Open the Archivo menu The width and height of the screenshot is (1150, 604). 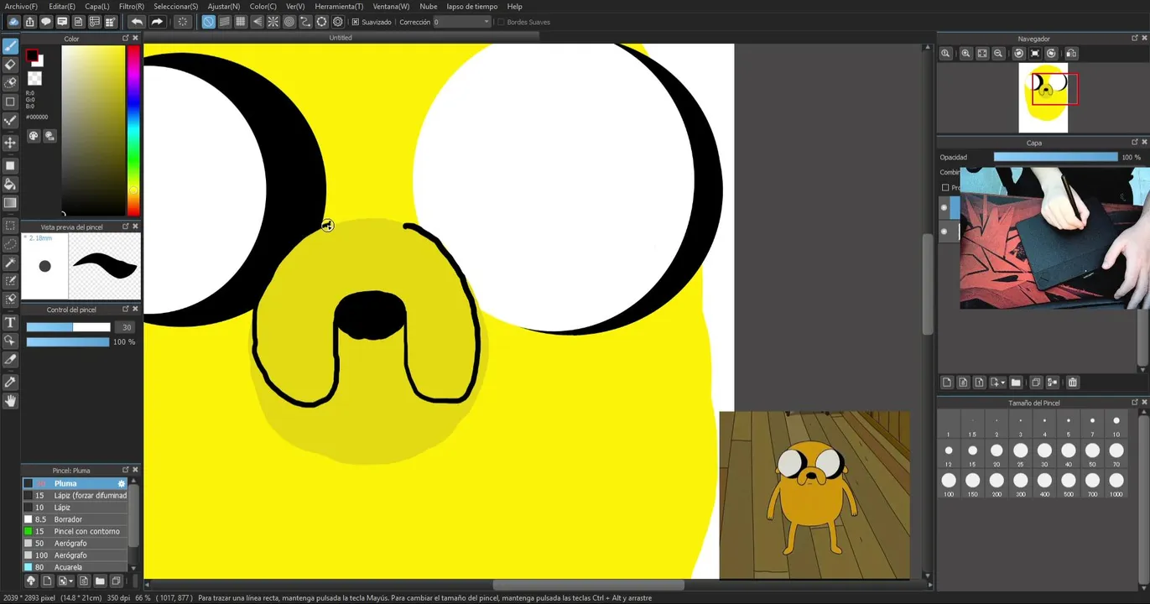(21, 6)
